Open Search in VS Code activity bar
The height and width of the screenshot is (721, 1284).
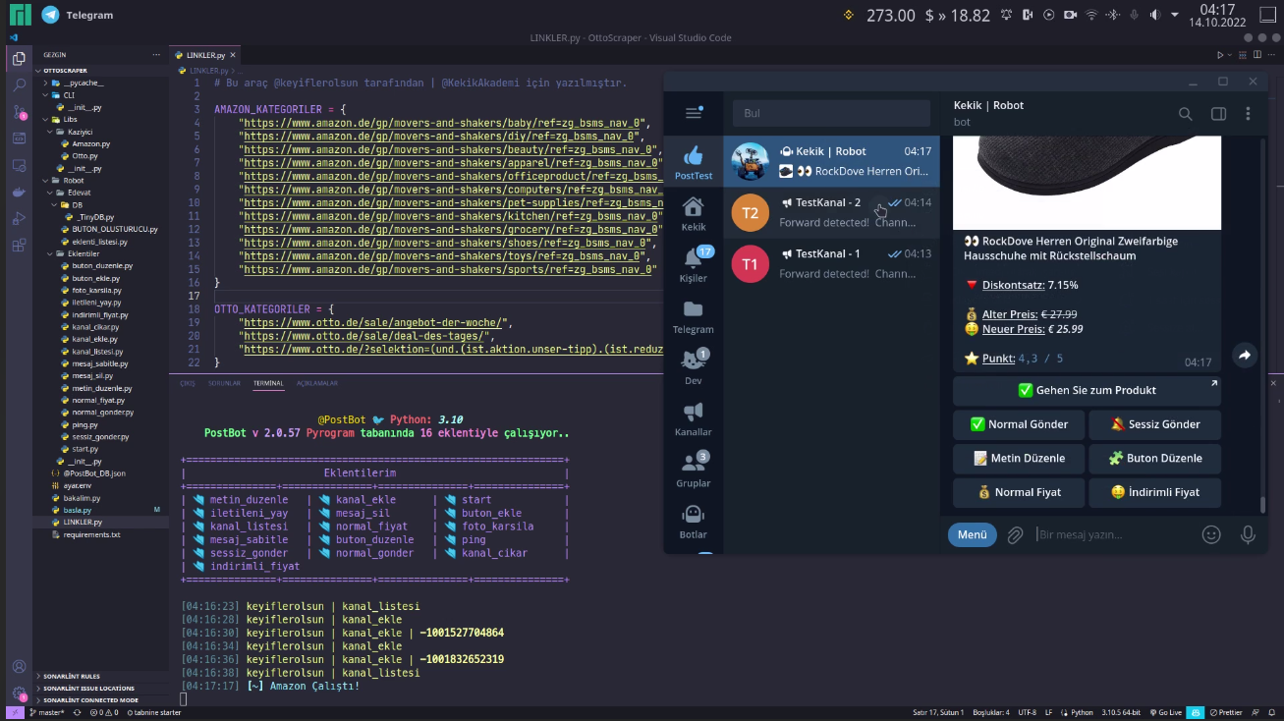(19, 85)
